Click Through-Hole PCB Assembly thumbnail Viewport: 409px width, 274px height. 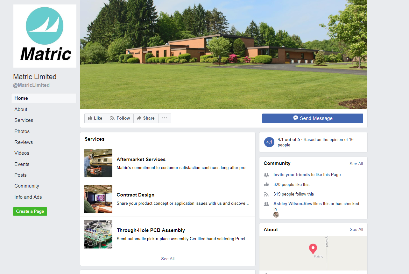[x=98, y=234]
